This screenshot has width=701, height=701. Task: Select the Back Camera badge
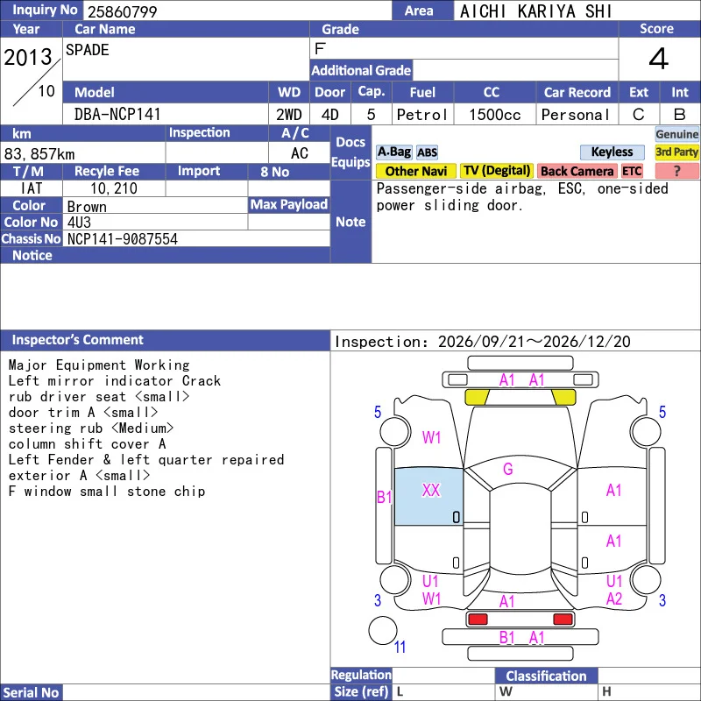pos(577,171)
